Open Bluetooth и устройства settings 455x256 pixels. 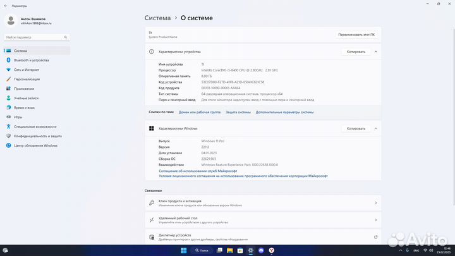37,60
